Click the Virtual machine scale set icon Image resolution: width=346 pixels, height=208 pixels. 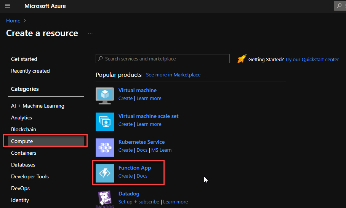(105, 122)
